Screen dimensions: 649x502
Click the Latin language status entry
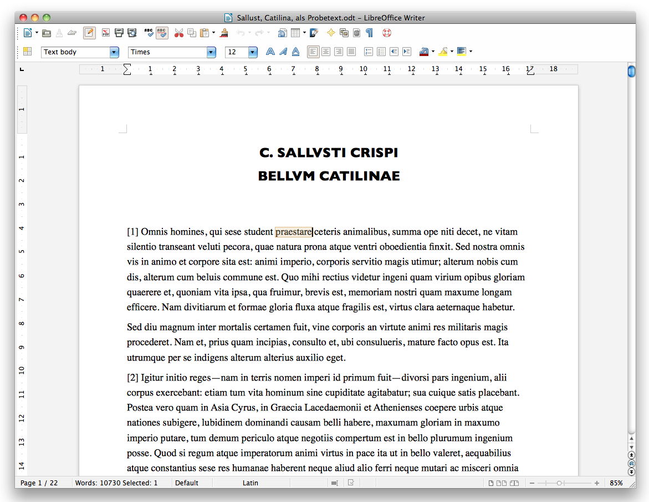(x=251, y=483)
